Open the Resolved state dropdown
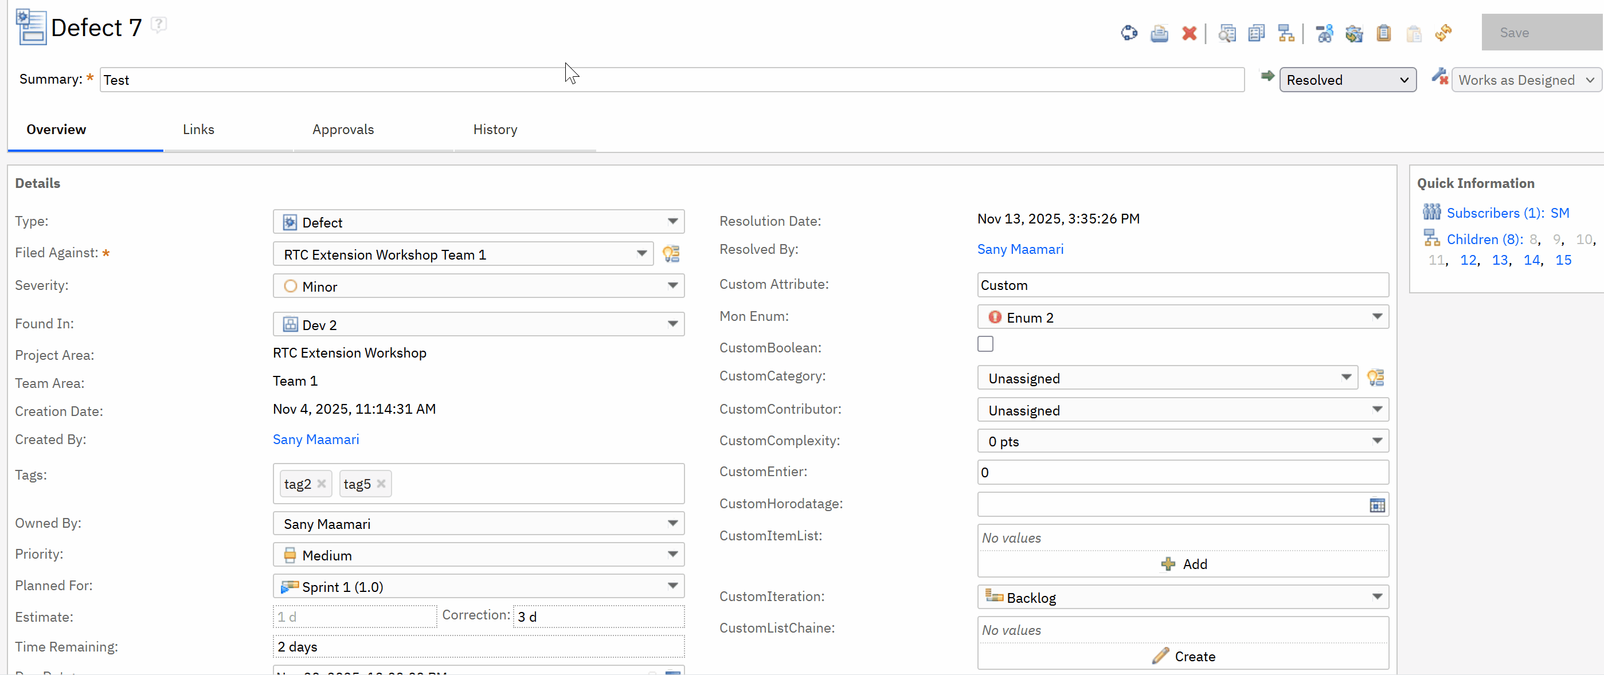 point(1347,80)
